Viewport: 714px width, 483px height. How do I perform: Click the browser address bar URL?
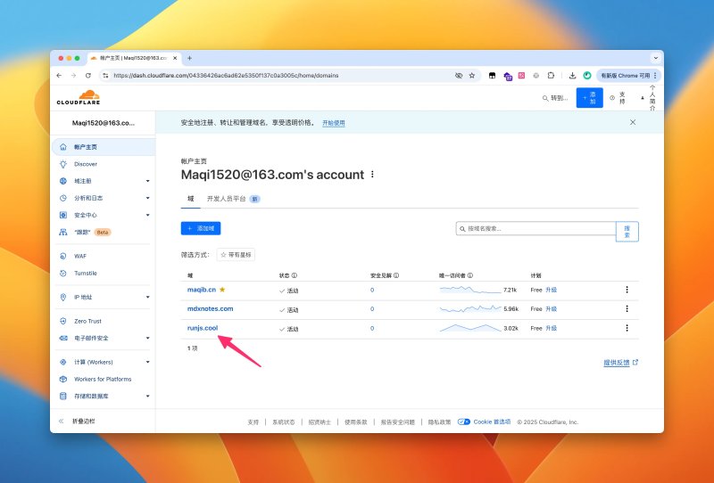(x=226, y=76)
